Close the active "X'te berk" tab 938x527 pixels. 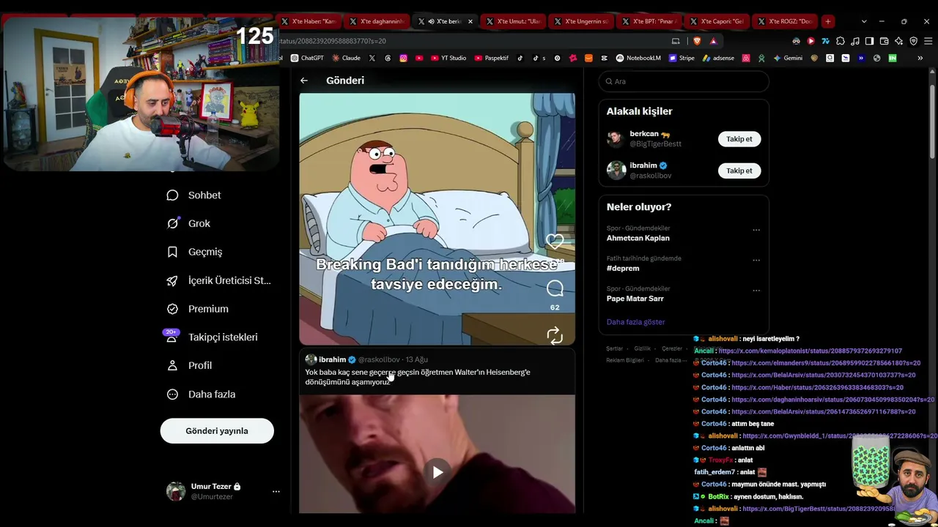tap(470, 21)
